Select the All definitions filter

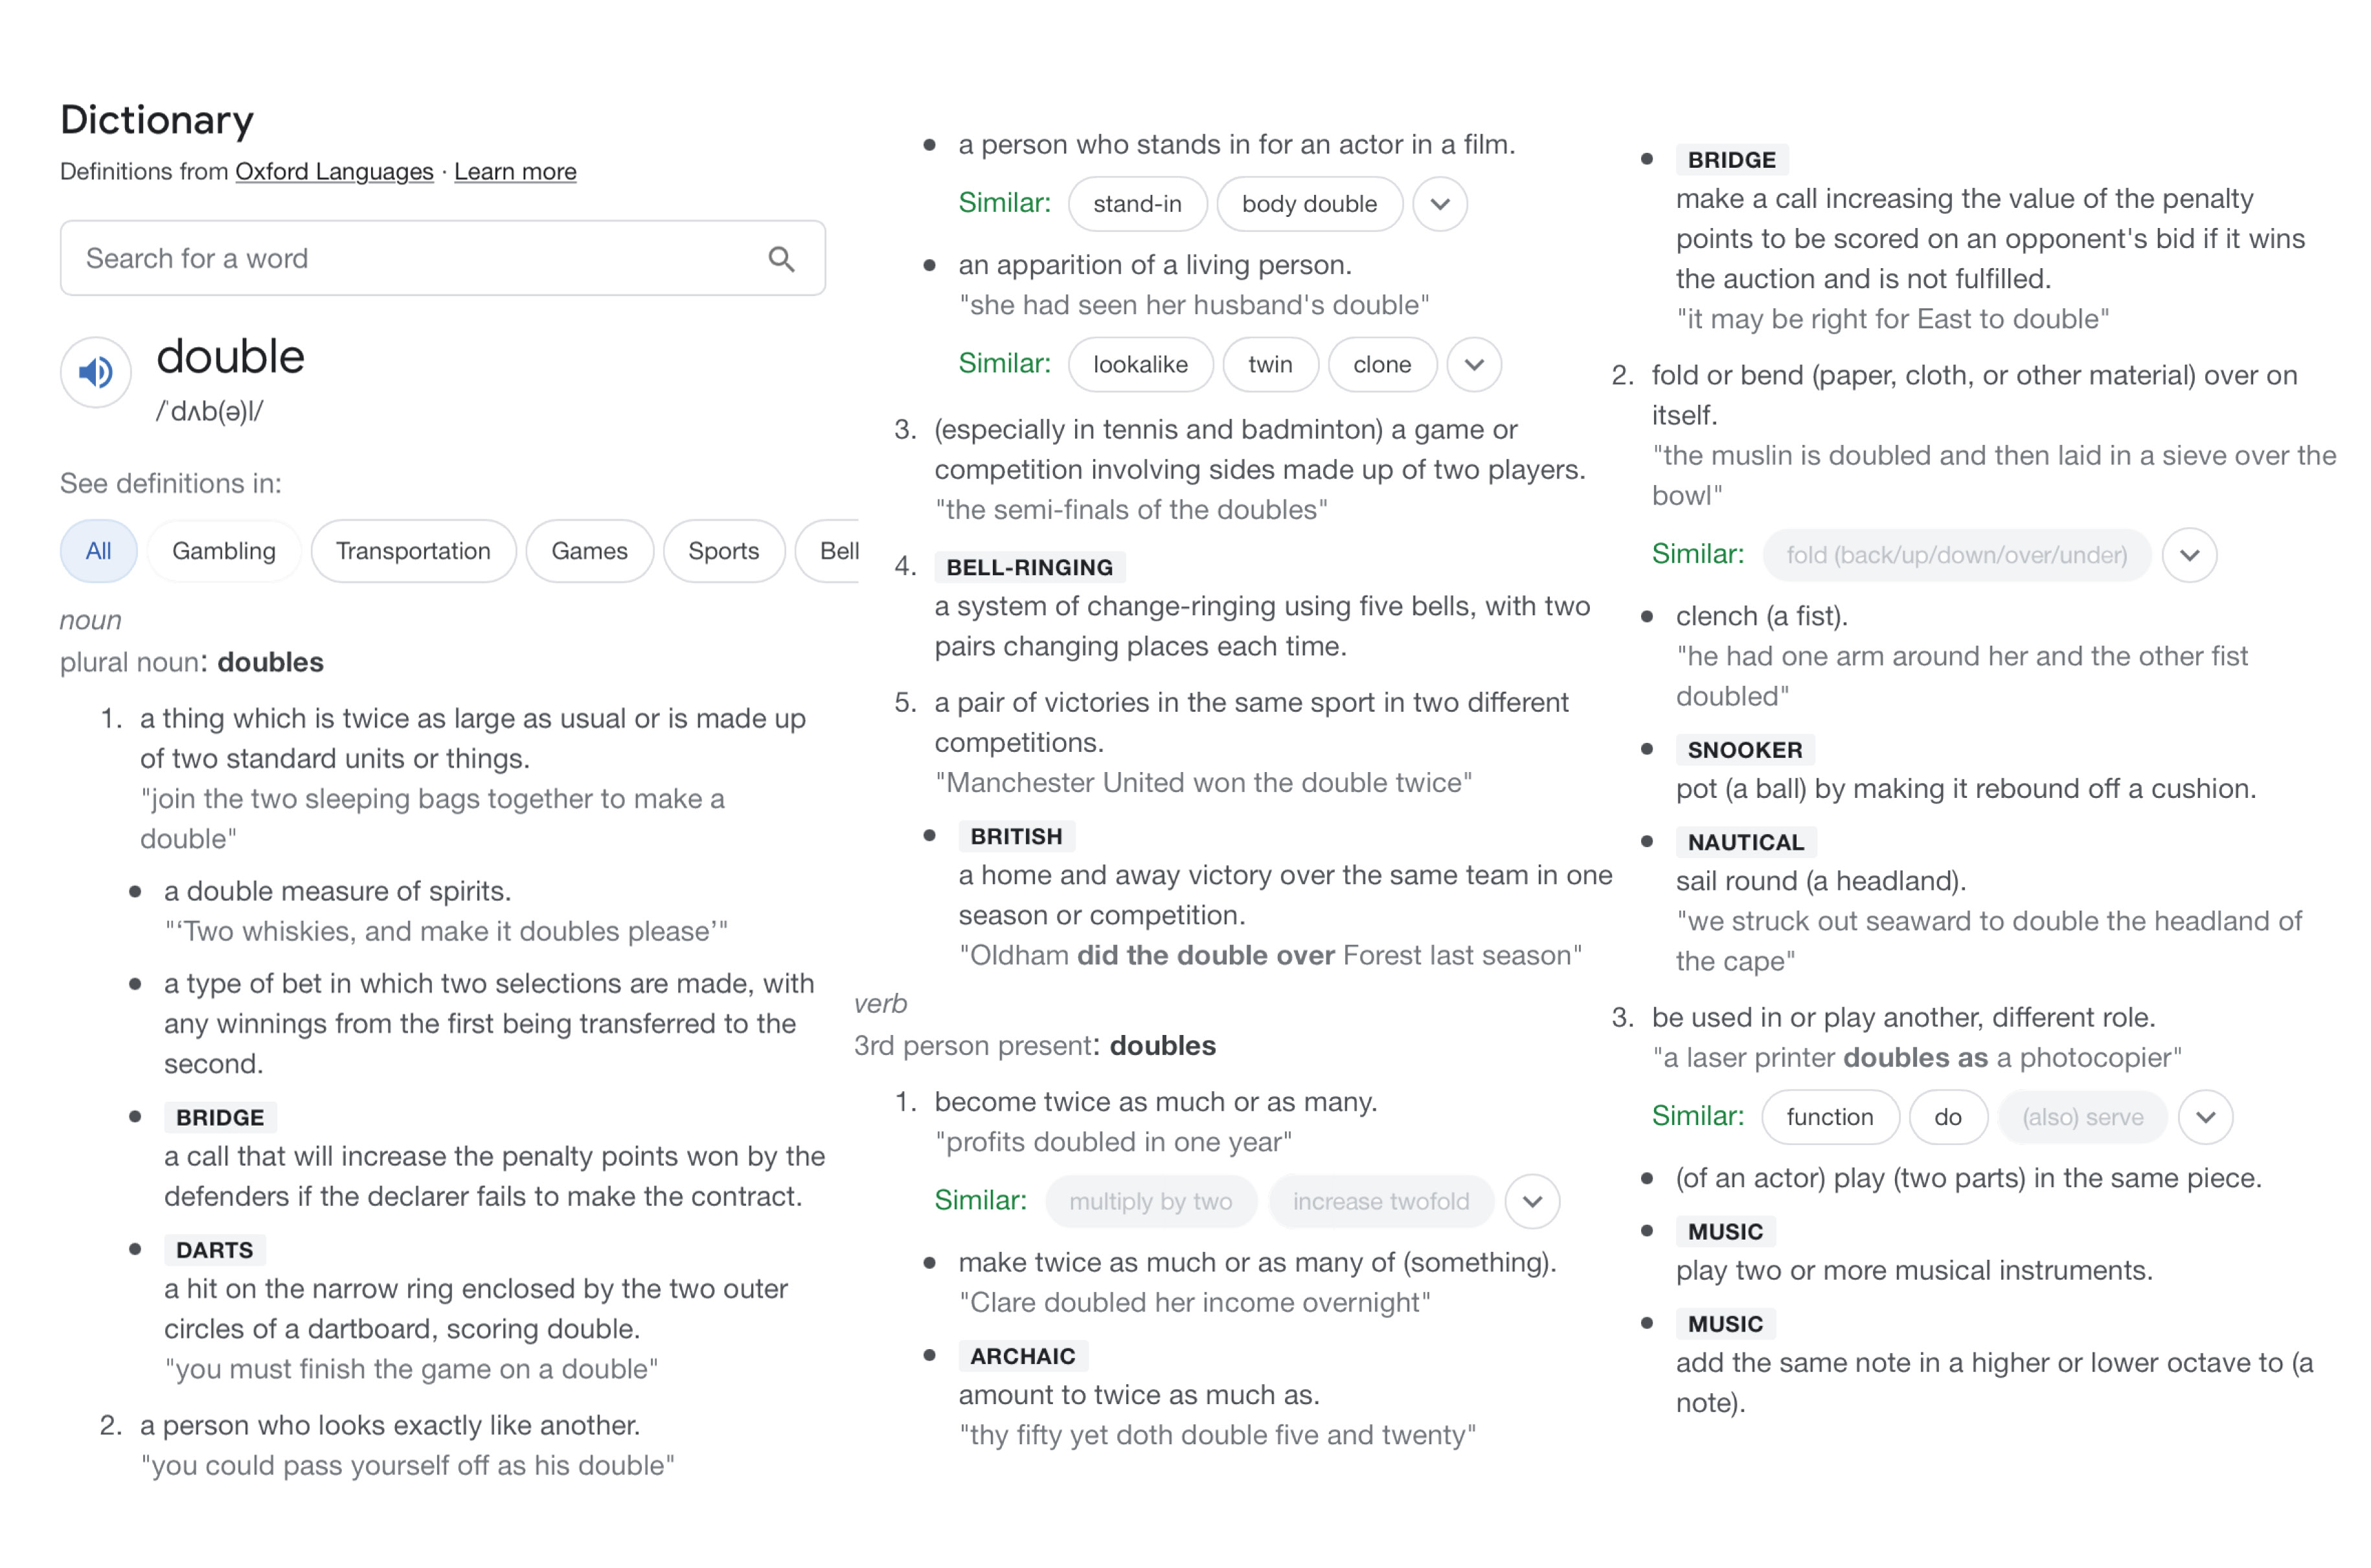click(98, 551)
